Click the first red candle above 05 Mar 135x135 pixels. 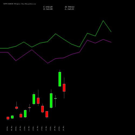pos(8,118)
